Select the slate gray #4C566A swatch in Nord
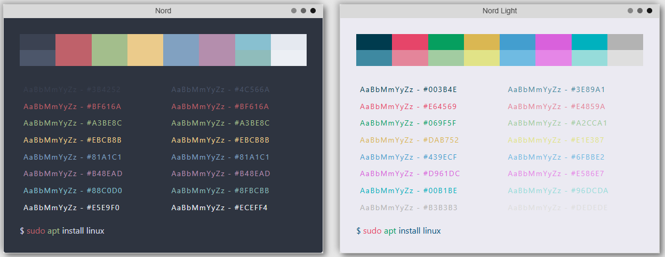 pos(37,58)
